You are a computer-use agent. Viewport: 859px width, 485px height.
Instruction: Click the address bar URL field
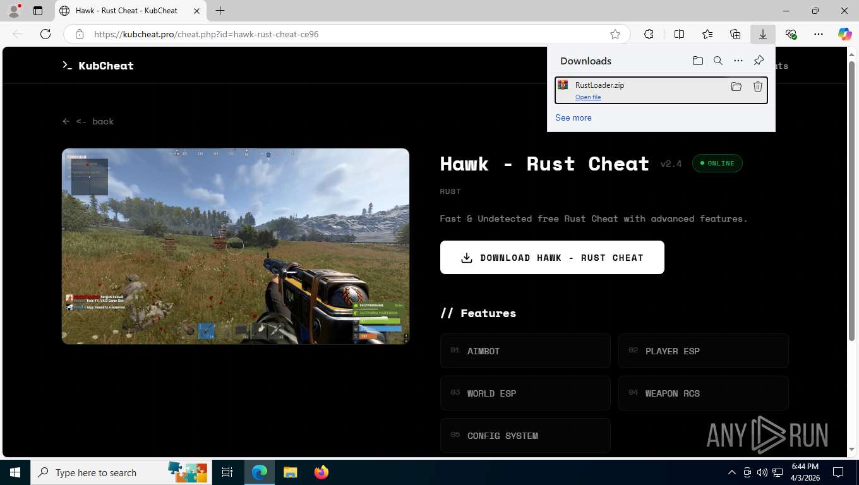coord(346,34)
